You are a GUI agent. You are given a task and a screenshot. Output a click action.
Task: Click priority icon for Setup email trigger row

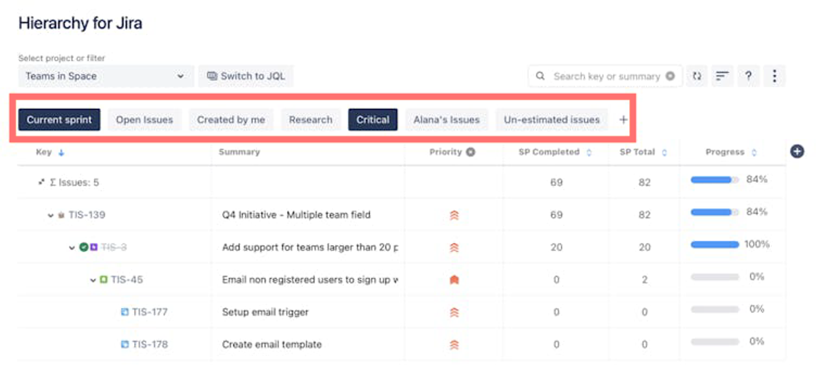[x=455, y=313]
